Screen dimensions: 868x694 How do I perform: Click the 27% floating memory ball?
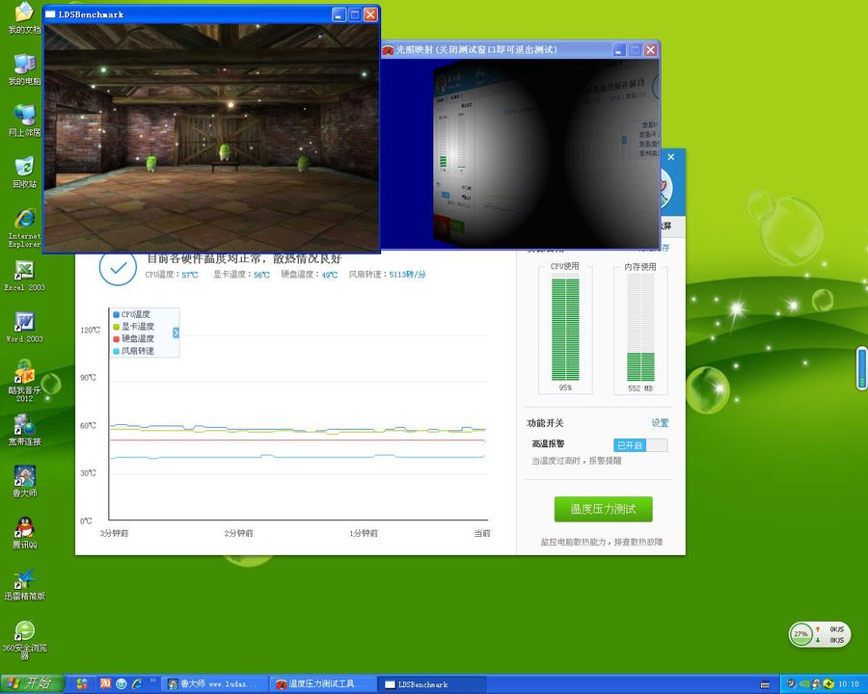tap(800, 634)
